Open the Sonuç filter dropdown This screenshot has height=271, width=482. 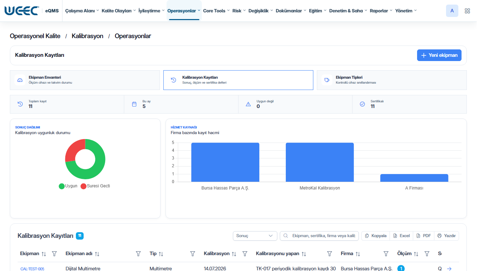(x=255, y=236)
